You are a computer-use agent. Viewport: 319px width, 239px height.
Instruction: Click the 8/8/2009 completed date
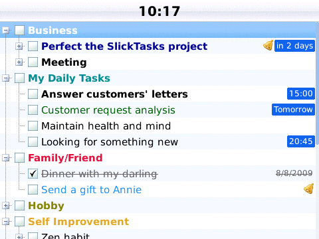(294, 173)
